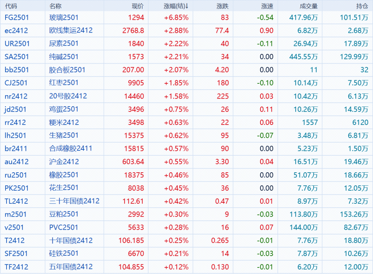Select 十年国债2412 name link
Viewport: 373px width, 274px height.
pyautogui.click(x=71, y=241)
